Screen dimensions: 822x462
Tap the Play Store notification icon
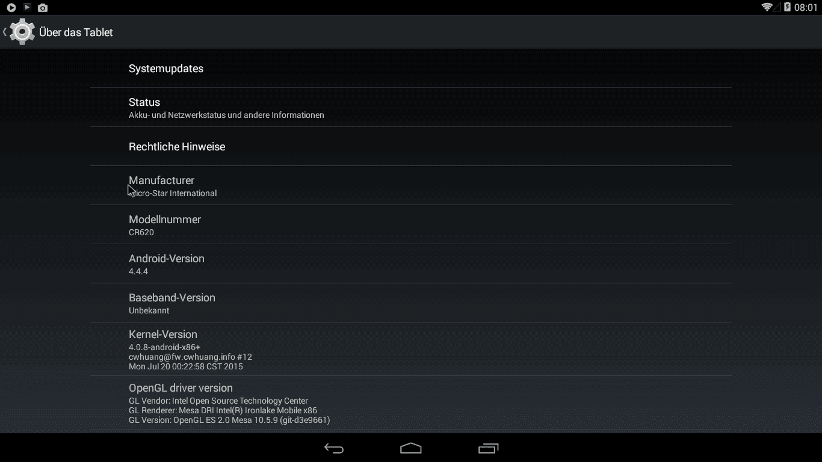27,7
